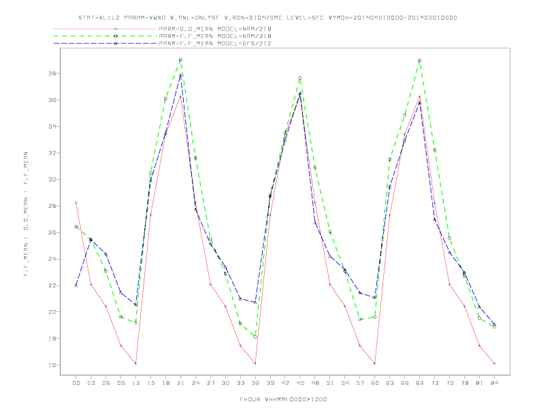Click x-axis tick label 36
This screenshot has height=417, width=539.
coord(255,383)
